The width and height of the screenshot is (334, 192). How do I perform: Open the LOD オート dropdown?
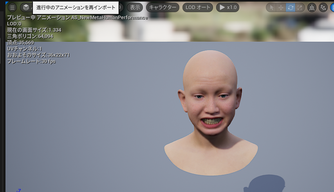pyautogui.click(x=198, y=7)
